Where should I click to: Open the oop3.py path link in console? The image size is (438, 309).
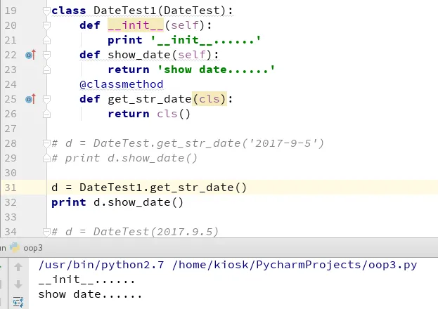[295, 265]
